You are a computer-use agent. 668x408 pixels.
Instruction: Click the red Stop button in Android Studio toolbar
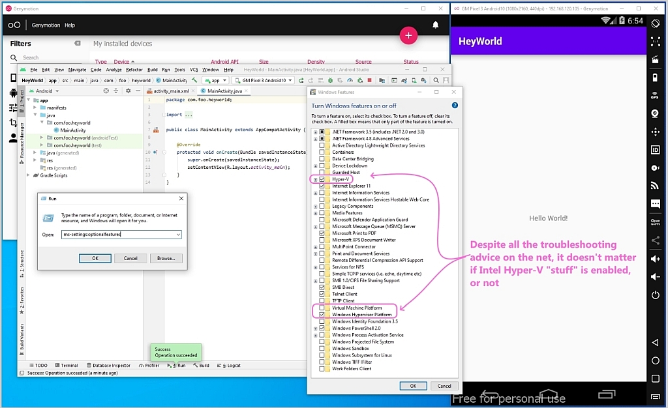369,80
